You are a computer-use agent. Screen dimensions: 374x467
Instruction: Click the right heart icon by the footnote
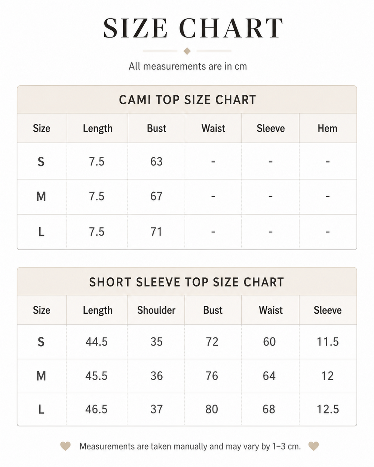(313, 446)
